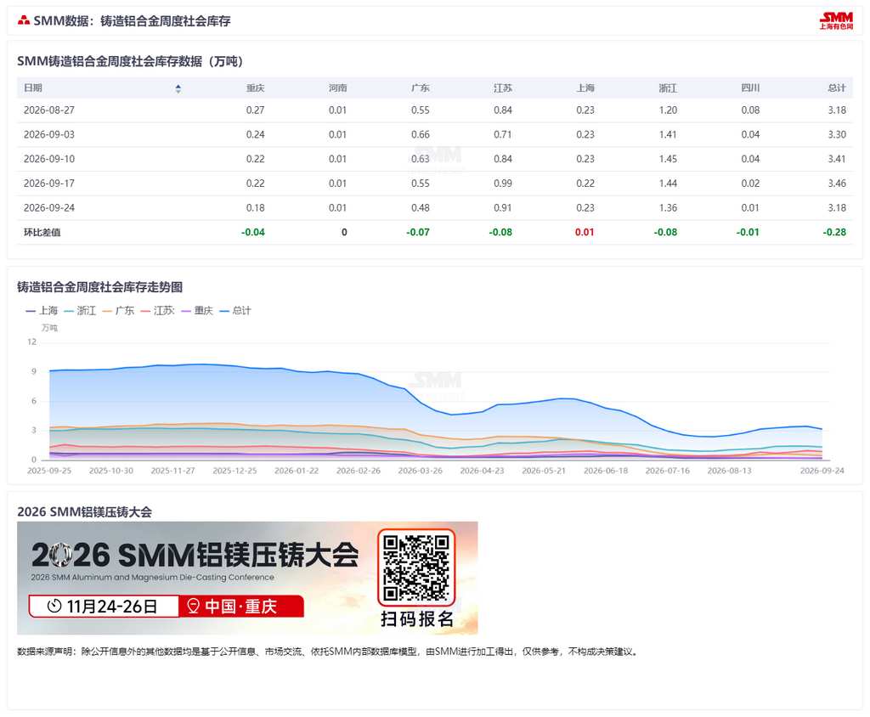Click the 广东 column header in the table
The width and height of the screenshot is (870, 717).
pos(420,88)
